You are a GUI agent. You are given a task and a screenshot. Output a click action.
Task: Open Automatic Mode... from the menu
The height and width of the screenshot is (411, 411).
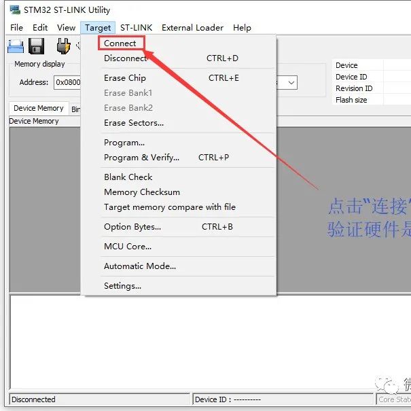coord(178,266)
